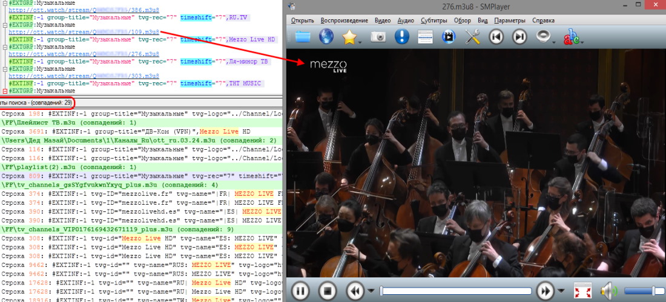Click channel name 'RU.TV' in the editor
Viewport: 666px width, 302px height.
pos(239,18)
